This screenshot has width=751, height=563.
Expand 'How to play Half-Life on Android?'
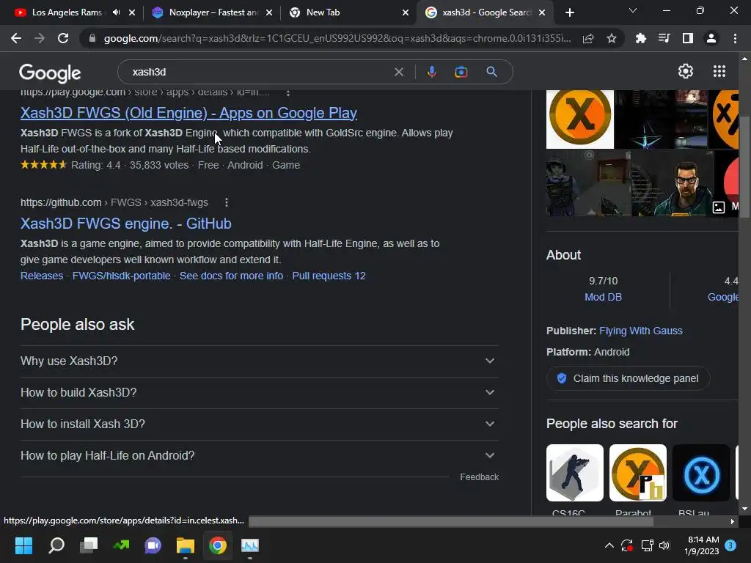(x=259, y=456)
